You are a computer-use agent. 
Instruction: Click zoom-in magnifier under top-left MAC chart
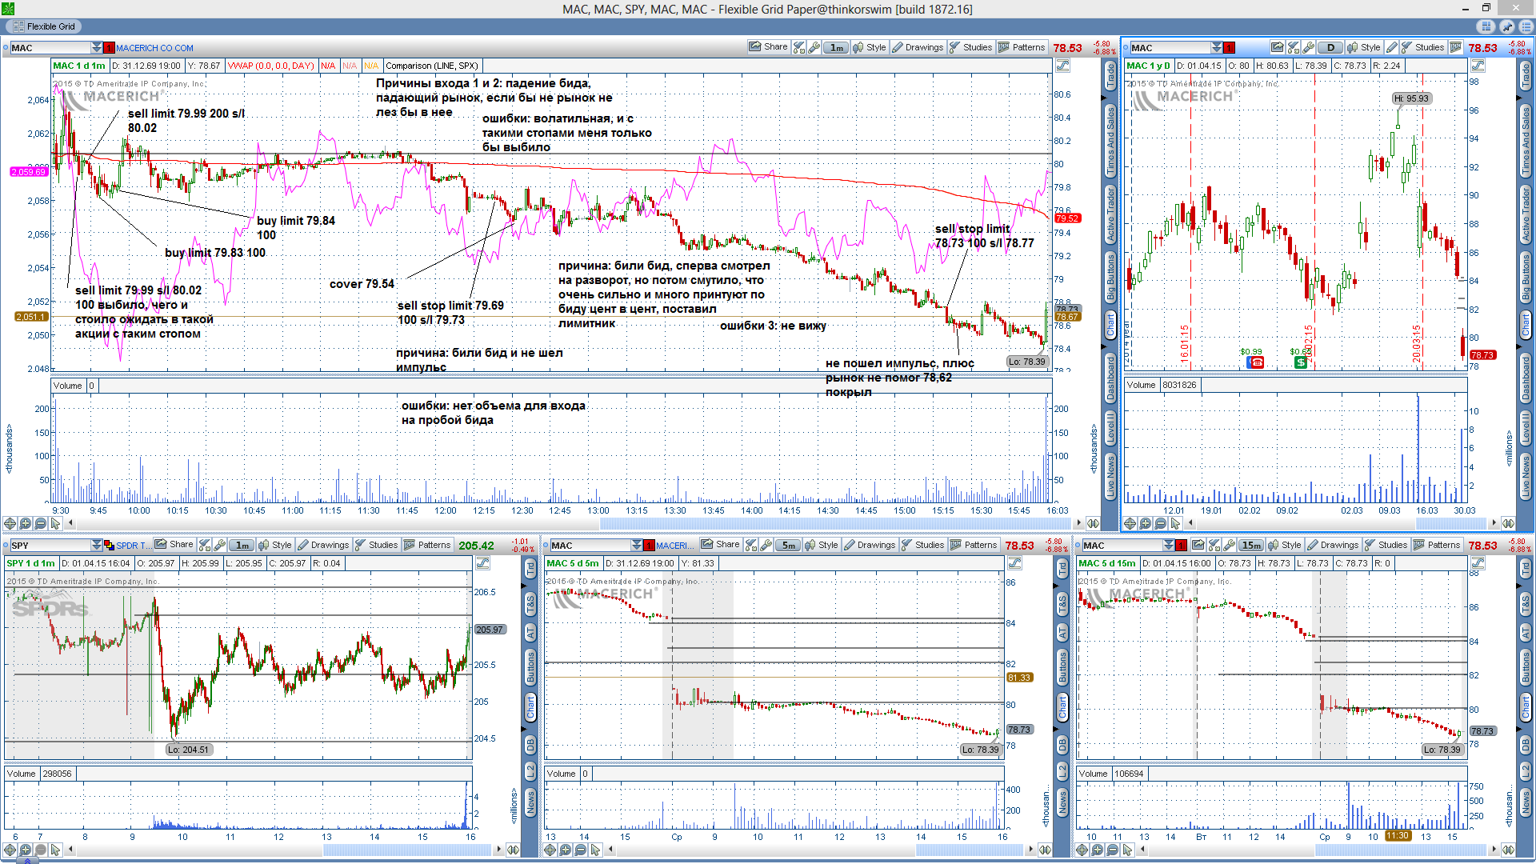coord(25,523)
